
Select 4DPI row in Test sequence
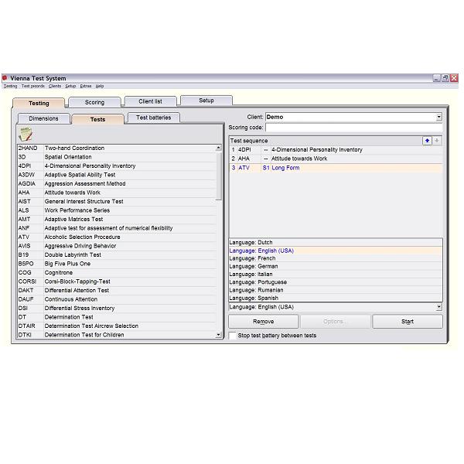[x=336, y=150]
